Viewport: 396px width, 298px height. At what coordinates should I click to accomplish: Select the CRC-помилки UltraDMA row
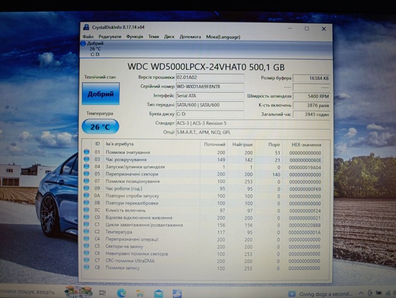pyautogui.click(x=202, y=260)
